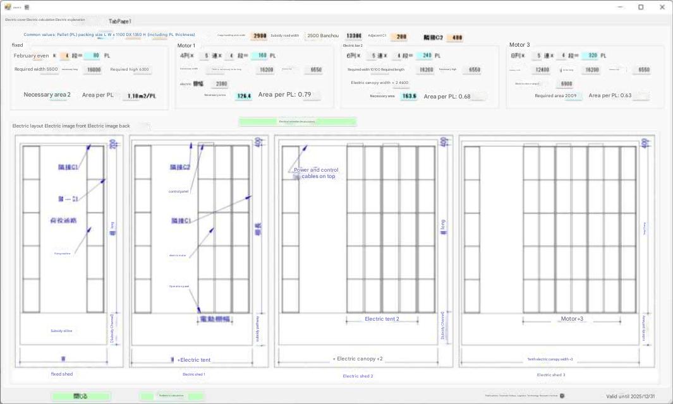Click the 13300 field beside Banchou
The height and width of the screenshot is (404, 673).
pyautogui.click(x=354, y=36)
